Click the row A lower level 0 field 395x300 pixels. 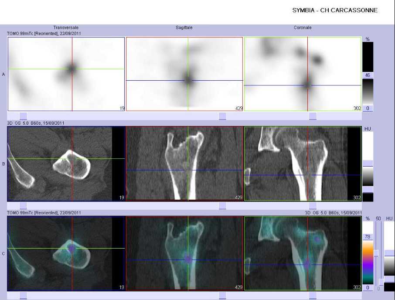[368, 108]
